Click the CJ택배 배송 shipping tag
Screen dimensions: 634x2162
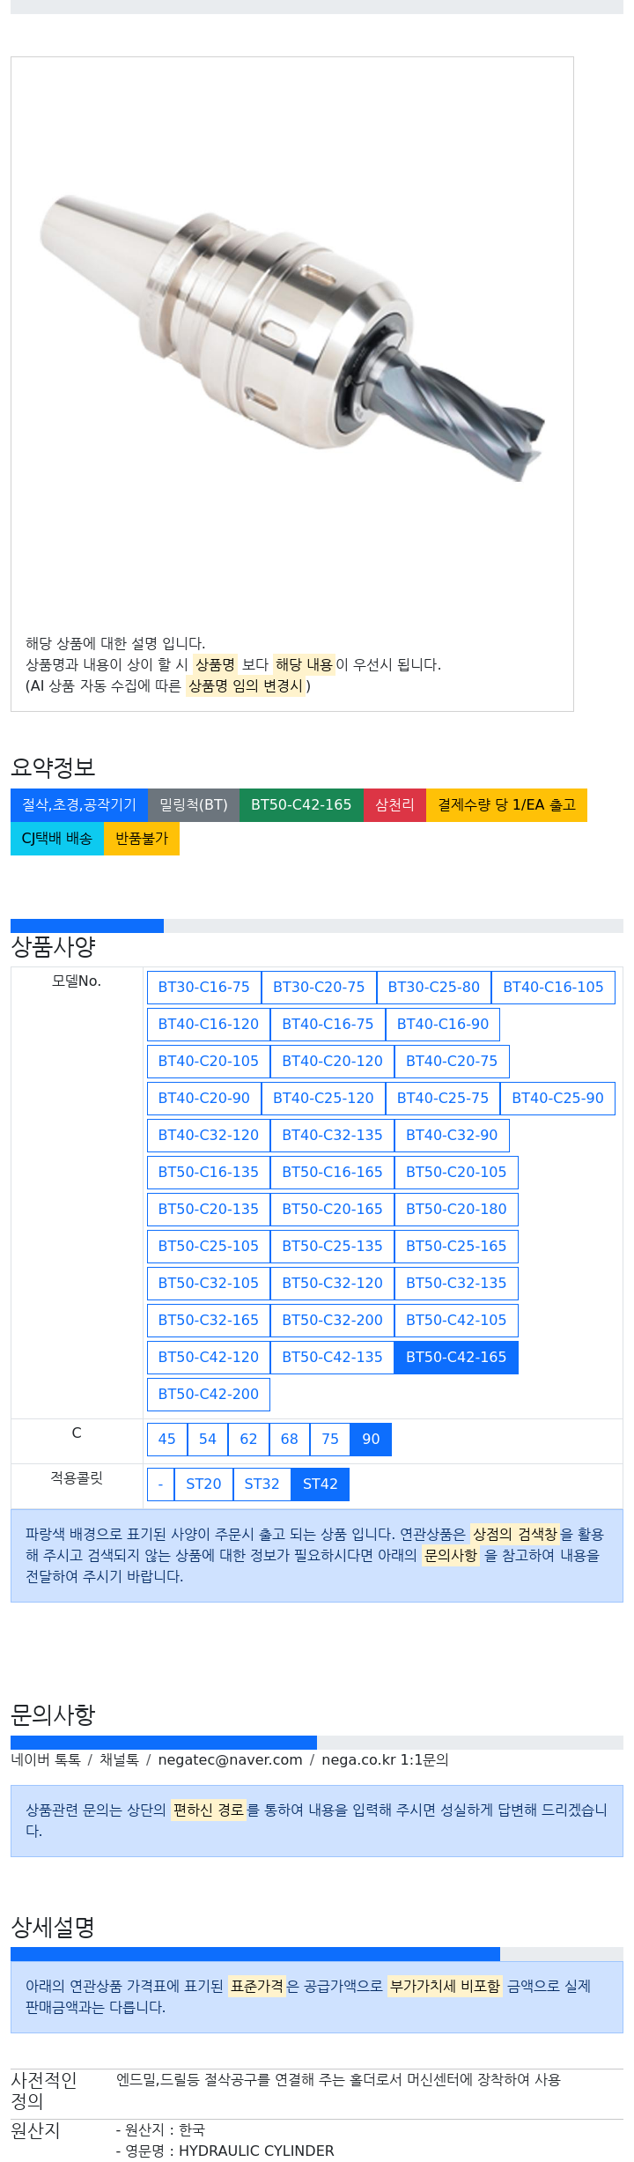click(x=56, y=838)
